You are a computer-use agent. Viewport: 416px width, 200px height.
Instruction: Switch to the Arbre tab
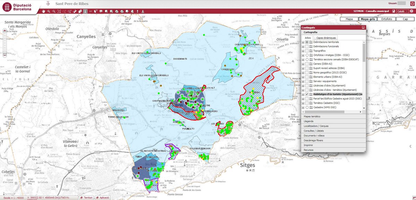pos(307,37)
